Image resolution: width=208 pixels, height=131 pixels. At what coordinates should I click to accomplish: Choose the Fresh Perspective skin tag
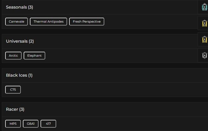coord(87,22)
